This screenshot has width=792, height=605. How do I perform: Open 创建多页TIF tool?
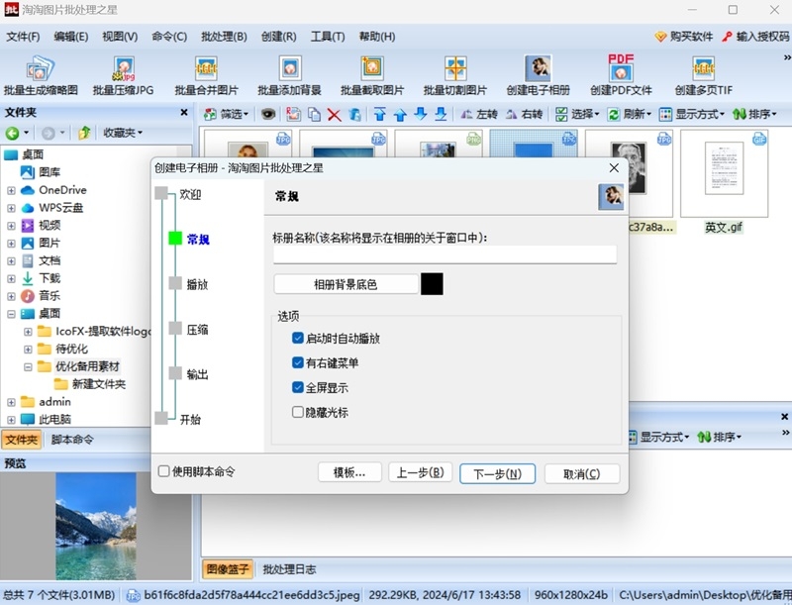point(704,76)
